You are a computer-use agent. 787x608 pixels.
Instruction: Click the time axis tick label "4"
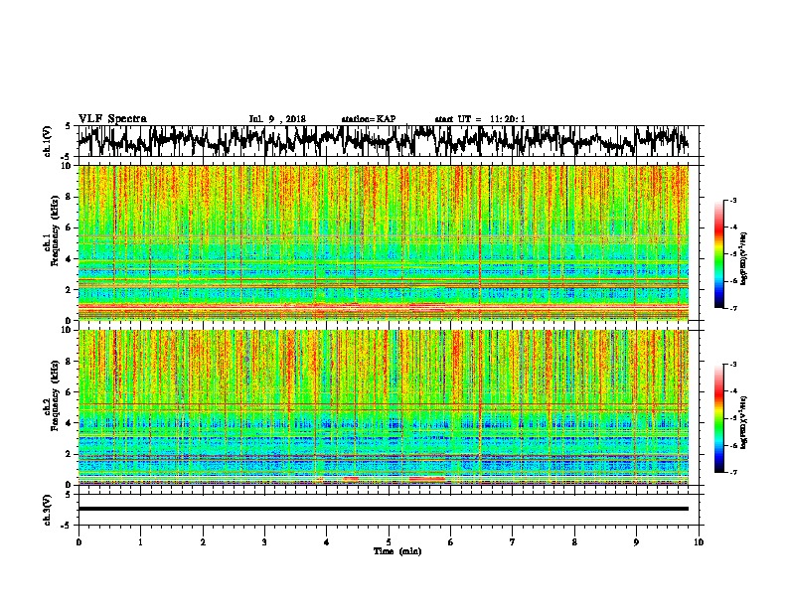(327, 542)
